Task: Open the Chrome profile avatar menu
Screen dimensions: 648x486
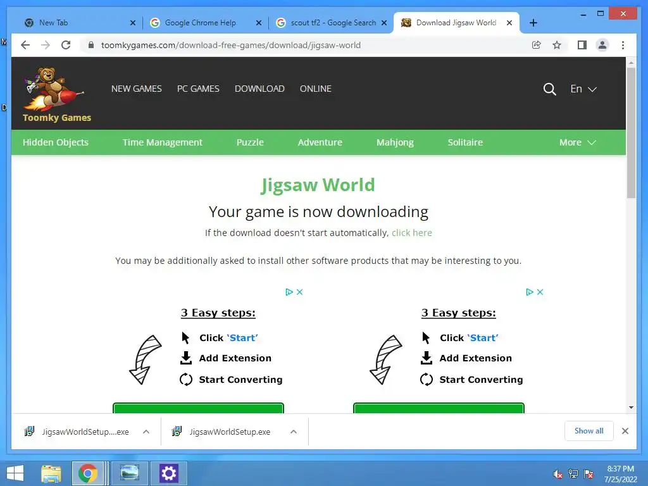Action: tap(602, 45)
